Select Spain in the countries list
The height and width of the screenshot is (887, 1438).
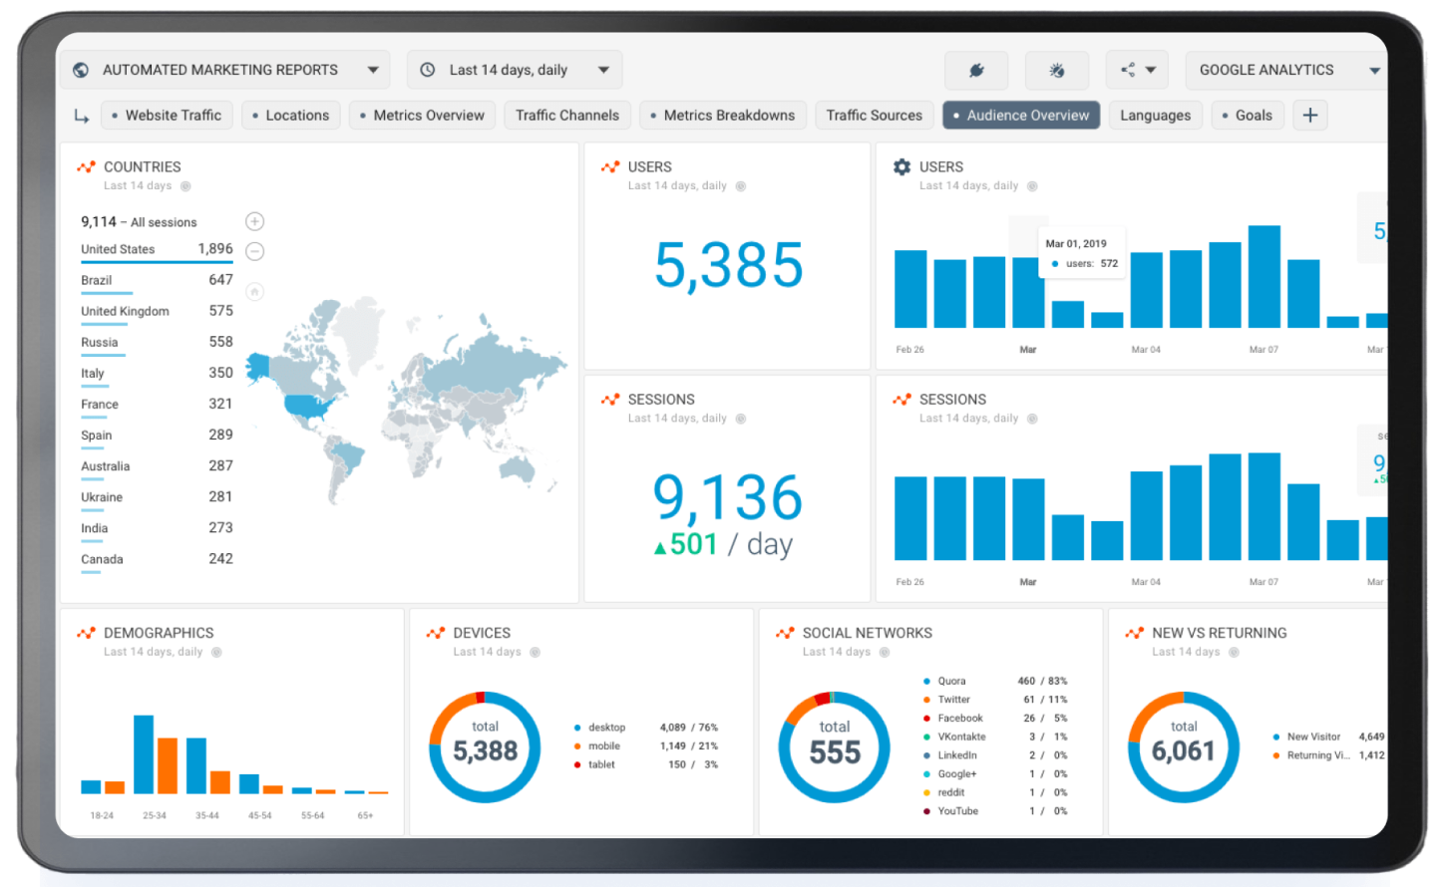coord(157,436)
